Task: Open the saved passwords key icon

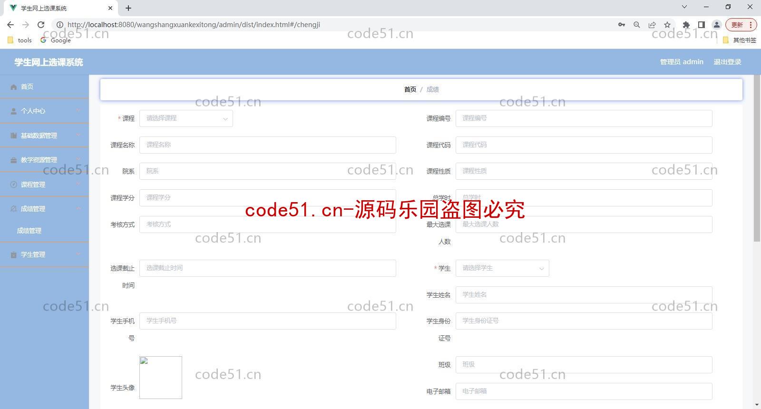Action: pyautogui.click(x=622, y=25)
